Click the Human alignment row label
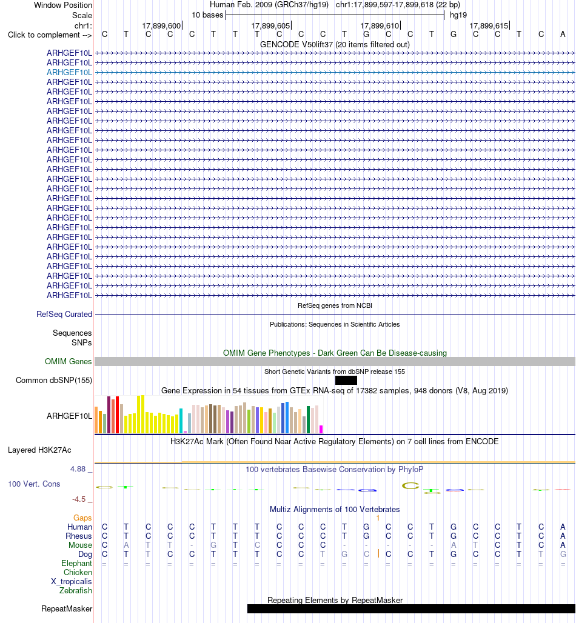576x623 pixels. 79,527
